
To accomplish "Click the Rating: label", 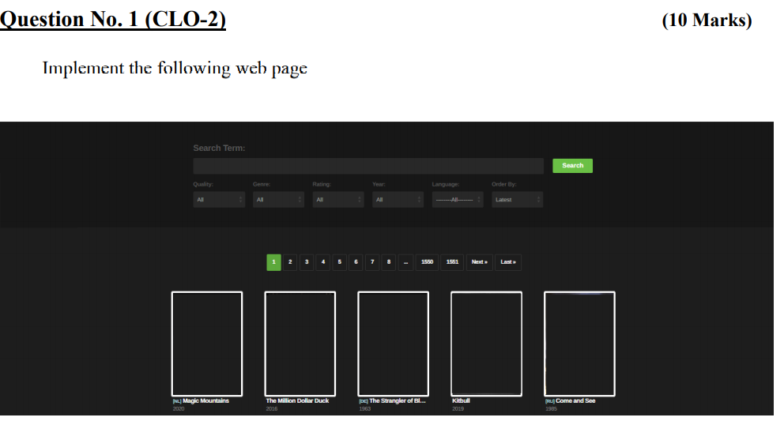I will [322, 185].
